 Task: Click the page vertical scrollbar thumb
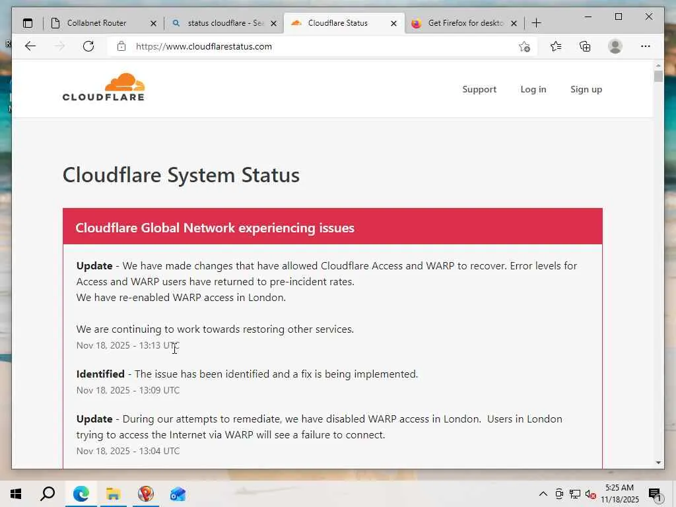pyautogui.click(x=658, y=77)
